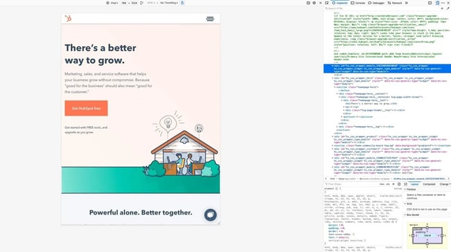Click the styles.min.css source link
451x252 pixels.
click(x=391, y=196)
